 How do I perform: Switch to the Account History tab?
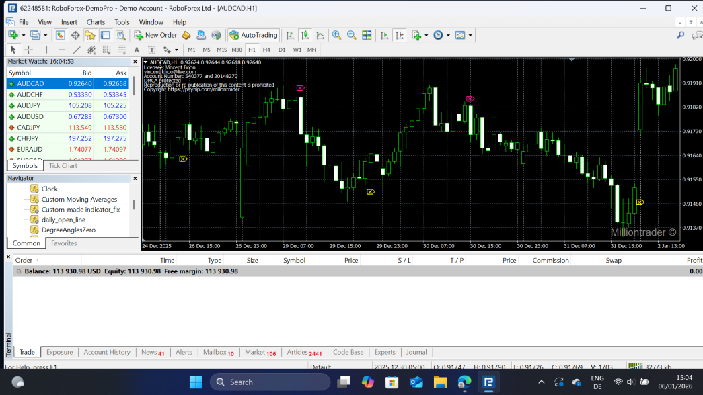pyautogui.click(x=107, y=352)
